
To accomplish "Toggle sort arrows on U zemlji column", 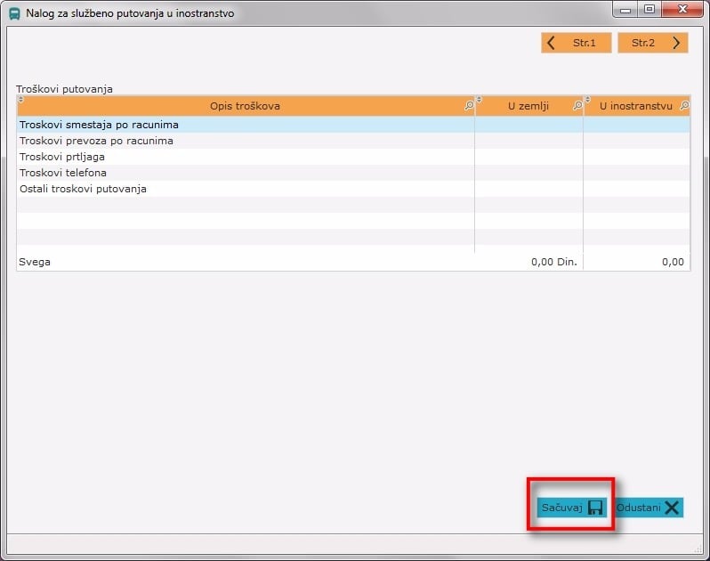I will click(479, 100).
